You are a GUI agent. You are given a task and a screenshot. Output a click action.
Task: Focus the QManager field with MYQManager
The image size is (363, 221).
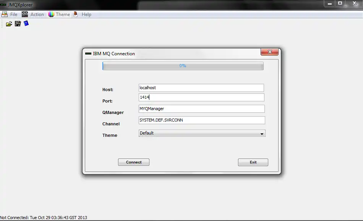(x=202, y=109)
